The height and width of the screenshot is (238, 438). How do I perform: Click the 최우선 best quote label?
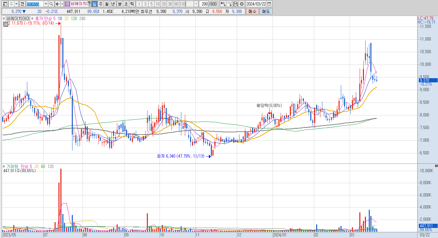click(146, 11)
